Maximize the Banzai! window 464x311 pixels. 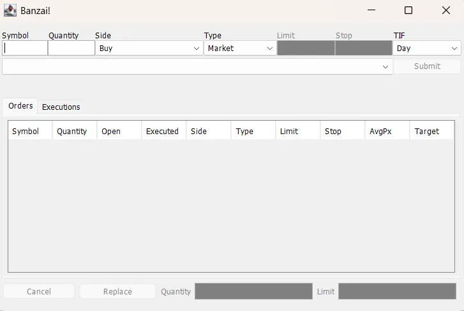[408, 10]
